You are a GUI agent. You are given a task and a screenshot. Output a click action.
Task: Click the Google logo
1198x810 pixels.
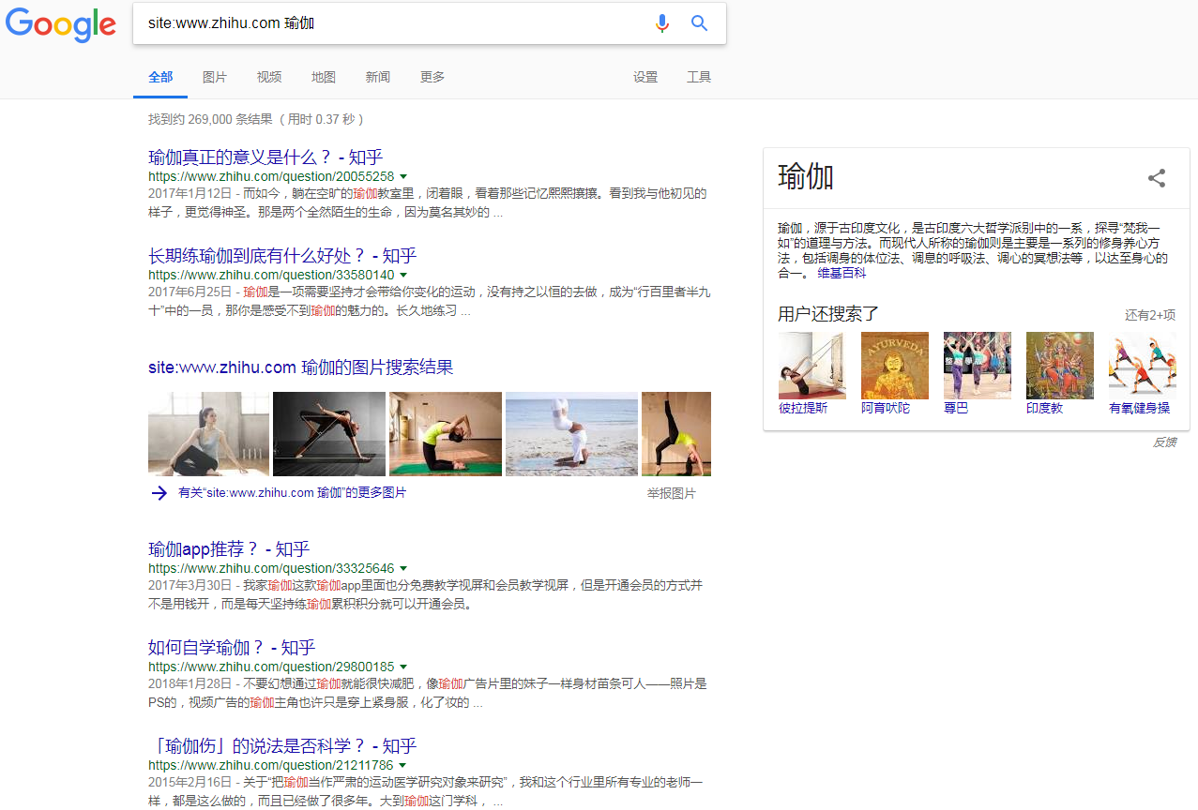click(x=59, y=25)
